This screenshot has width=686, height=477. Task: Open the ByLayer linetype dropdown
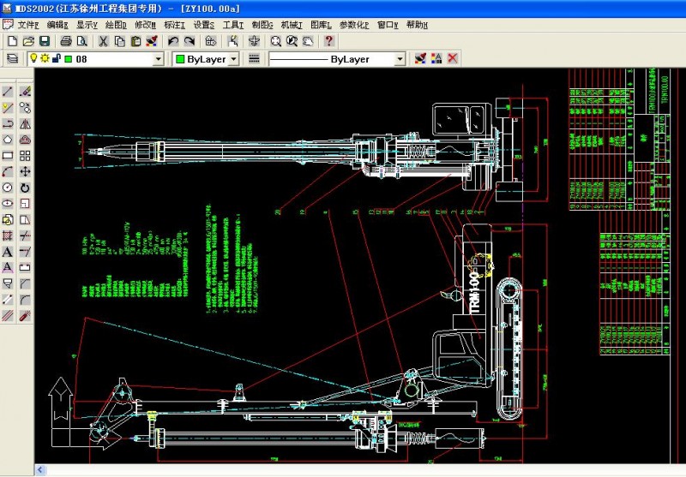coord(400,59)
